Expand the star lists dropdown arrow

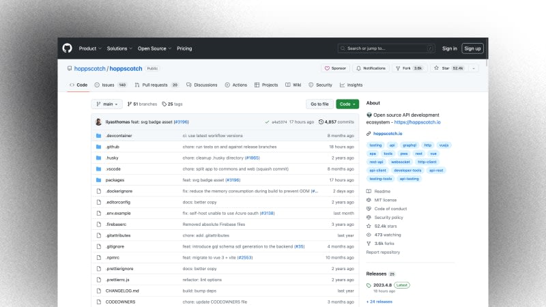(x=474, y=68)
